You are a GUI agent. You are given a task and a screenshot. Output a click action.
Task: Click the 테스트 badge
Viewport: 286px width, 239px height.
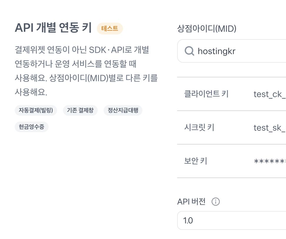pyautogui.click(x=110, y=29)
